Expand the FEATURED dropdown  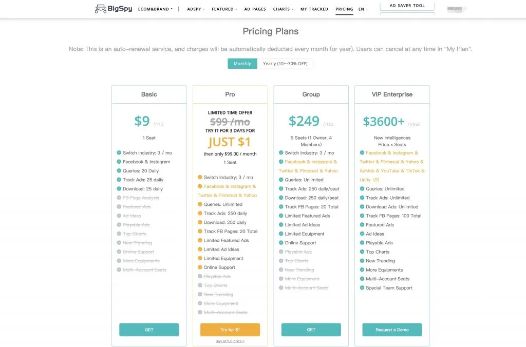223,9
